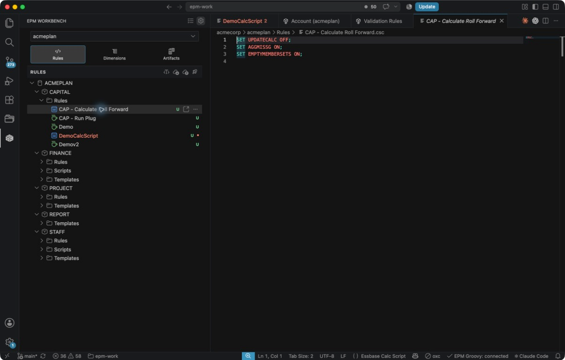Open the folders icon in the activity bar
This screenshot has width=565, height=360.
(x=9, y=119)
